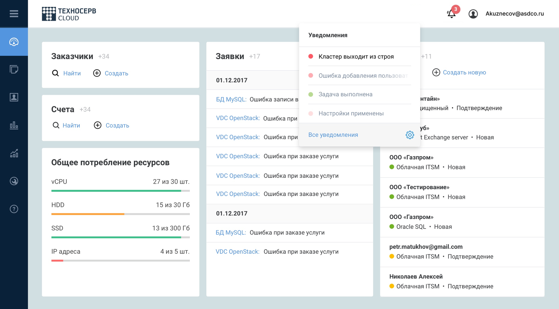Click 'Найти' in Заказчики card
559x309 pixels.
(x=72, y=73)
